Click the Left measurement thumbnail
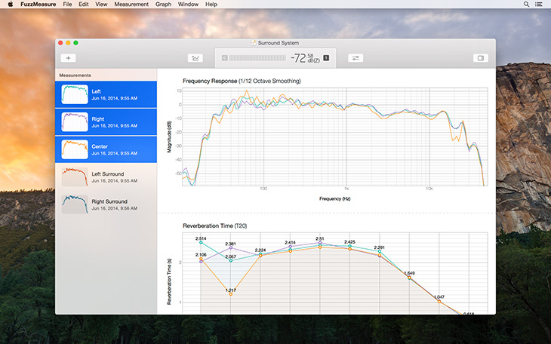The width and height of the screenshot is (551, 344). [75, 94]
